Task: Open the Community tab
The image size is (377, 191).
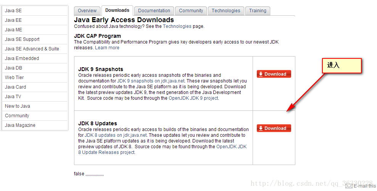Action: pyautogui.click(x=191, y=11)
